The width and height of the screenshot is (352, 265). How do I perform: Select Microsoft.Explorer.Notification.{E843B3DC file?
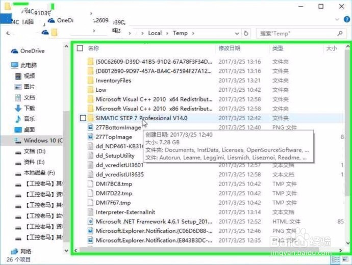click(154, 241)
